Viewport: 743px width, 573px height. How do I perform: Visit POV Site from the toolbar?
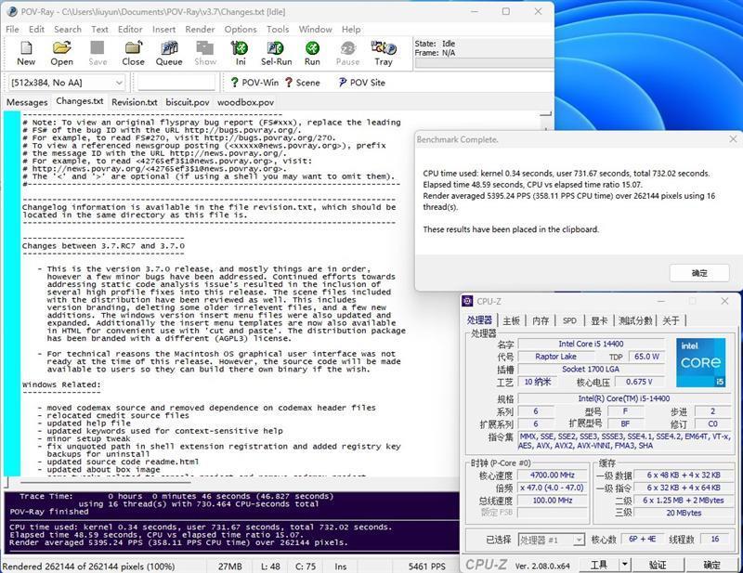click(x=359, y=83)
